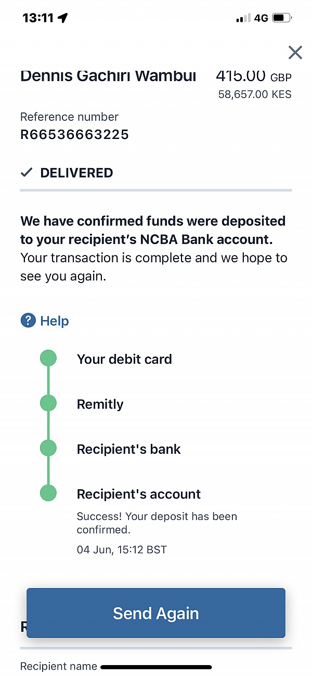This screenshot has width=312, height=676.
Task: Open the Help link
Action: (x=54, y=321)
